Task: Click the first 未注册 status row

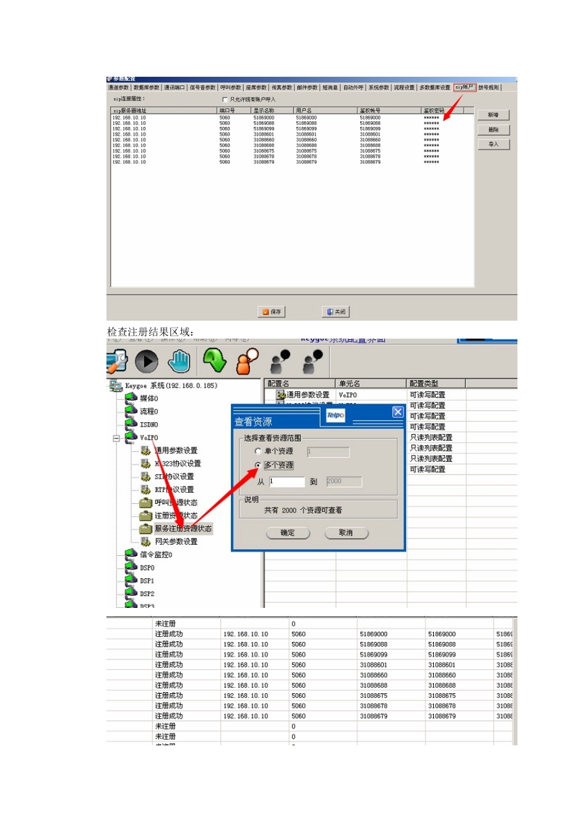Action: point(309,623)
